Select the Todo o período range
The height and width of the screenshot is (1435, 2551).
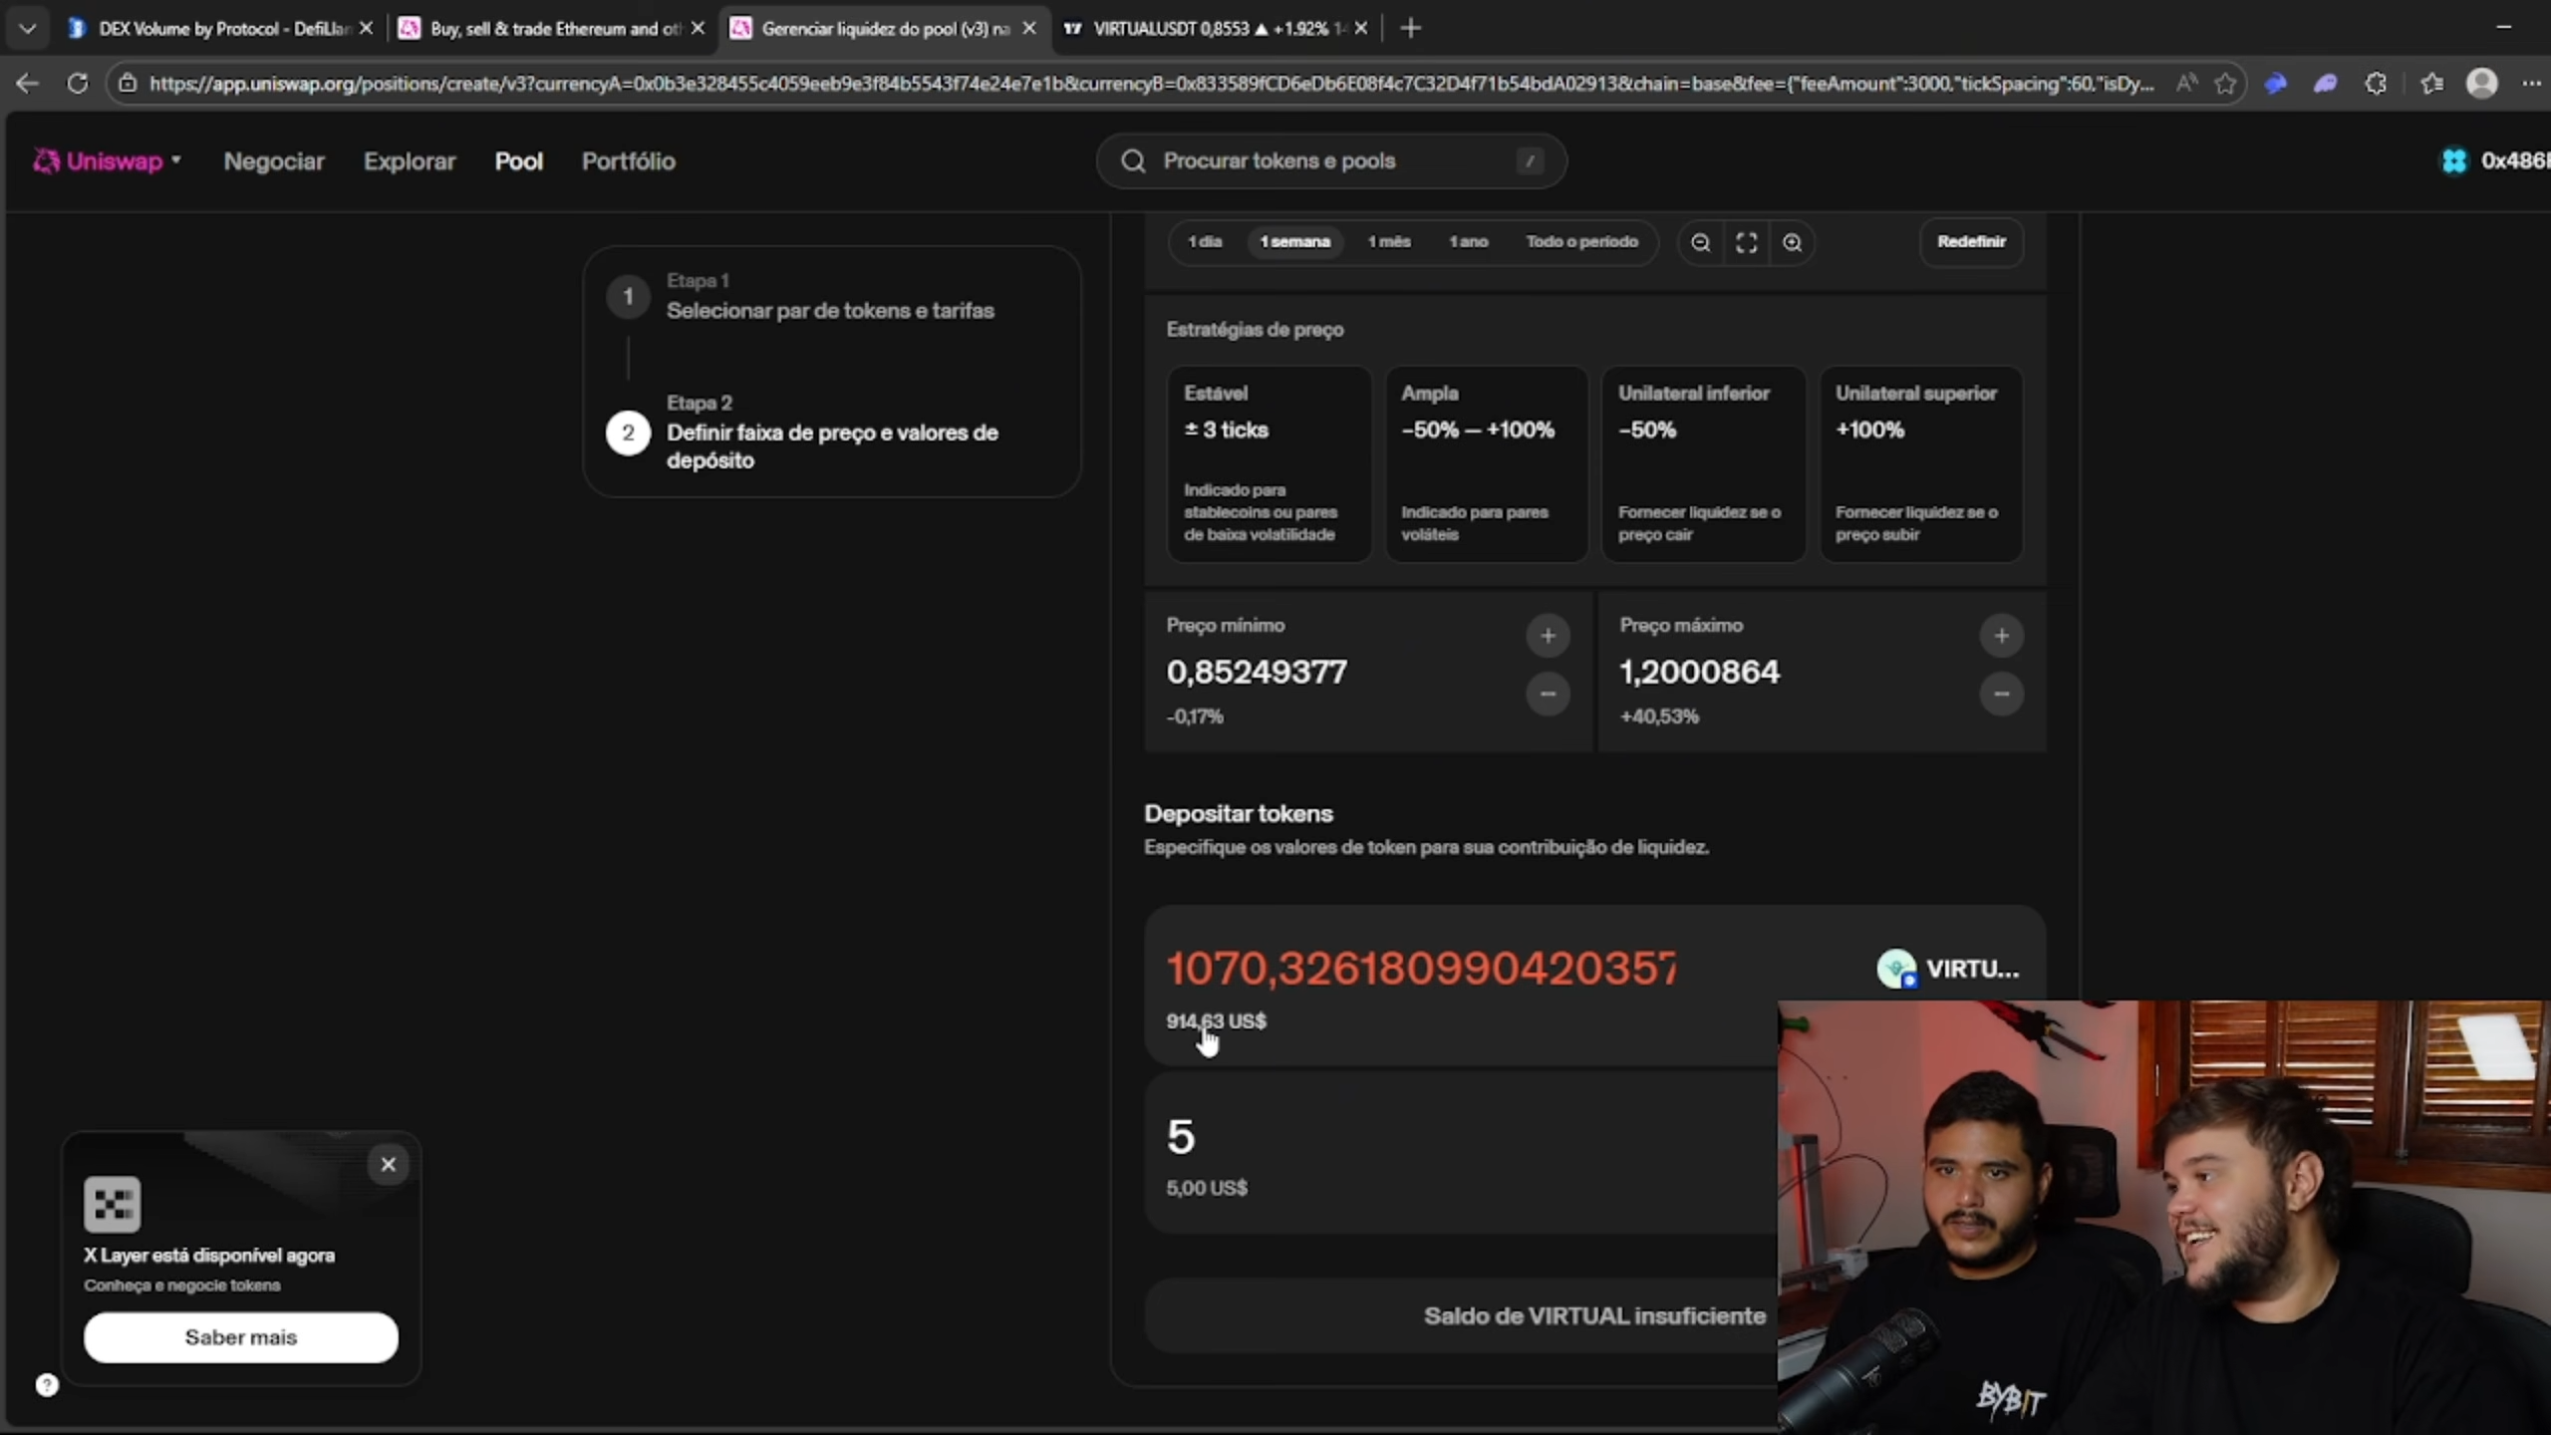[1581, 242]
